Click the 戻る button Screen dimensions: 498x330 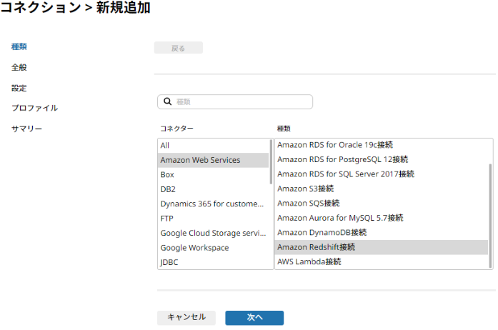(x=179, y=48)
